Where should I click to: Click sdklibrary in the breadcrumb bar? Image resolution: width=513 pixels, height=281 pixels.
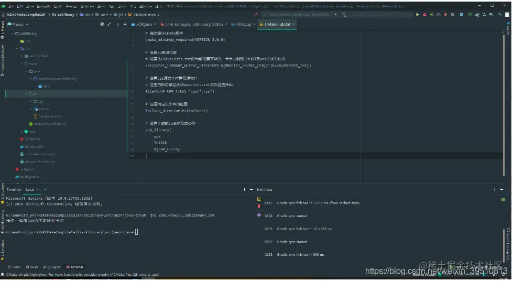point(63,15)
